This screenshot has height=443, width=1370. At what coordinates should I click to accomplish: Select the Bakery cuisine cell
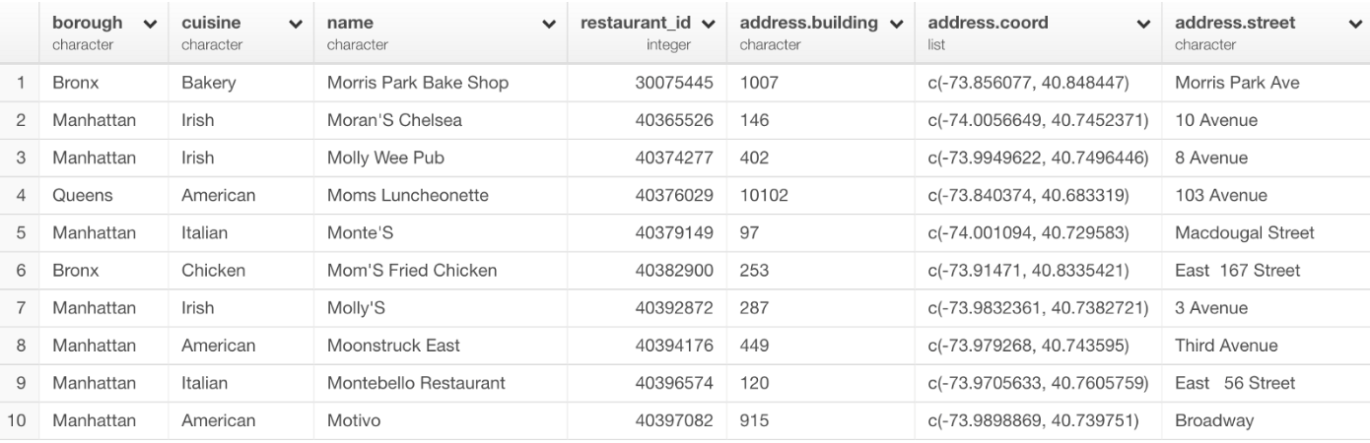click(209, 83)
